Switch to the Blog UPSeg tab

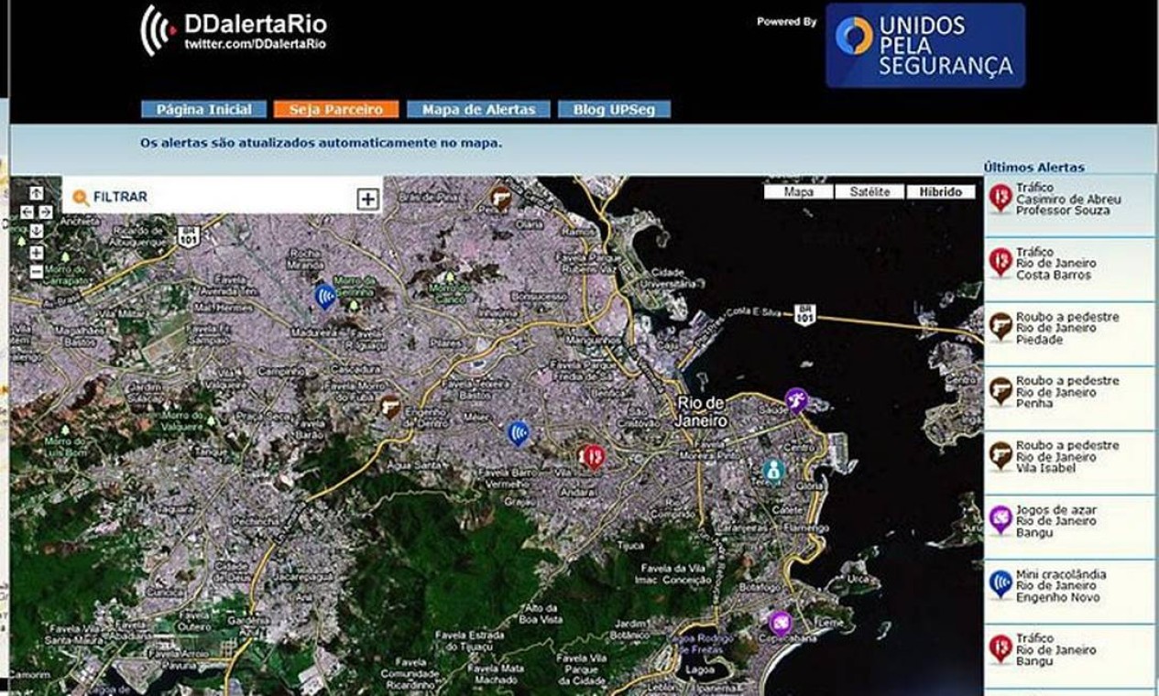[x=615, y=107]
